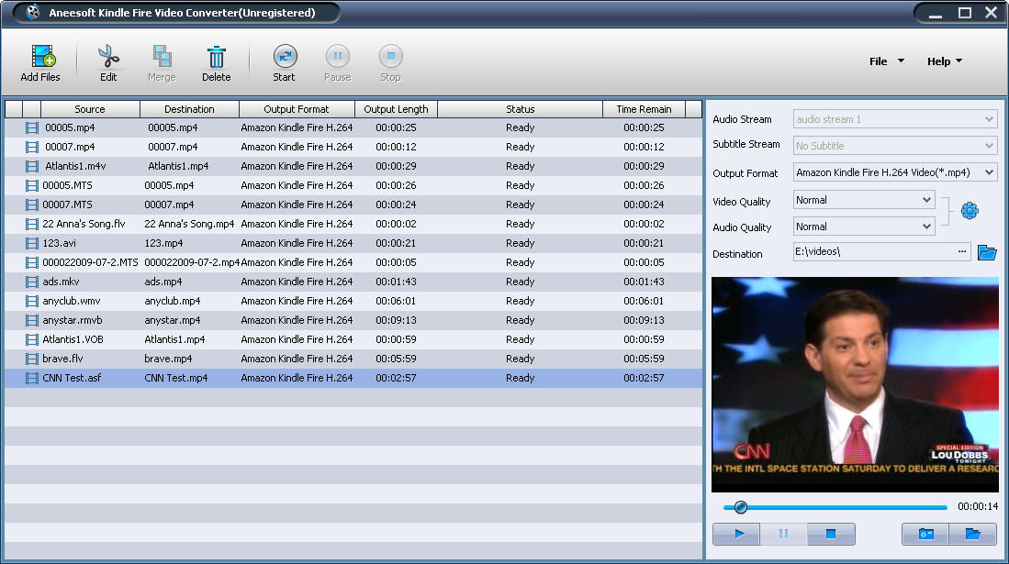Sort by Destination column header

point(189,109)
